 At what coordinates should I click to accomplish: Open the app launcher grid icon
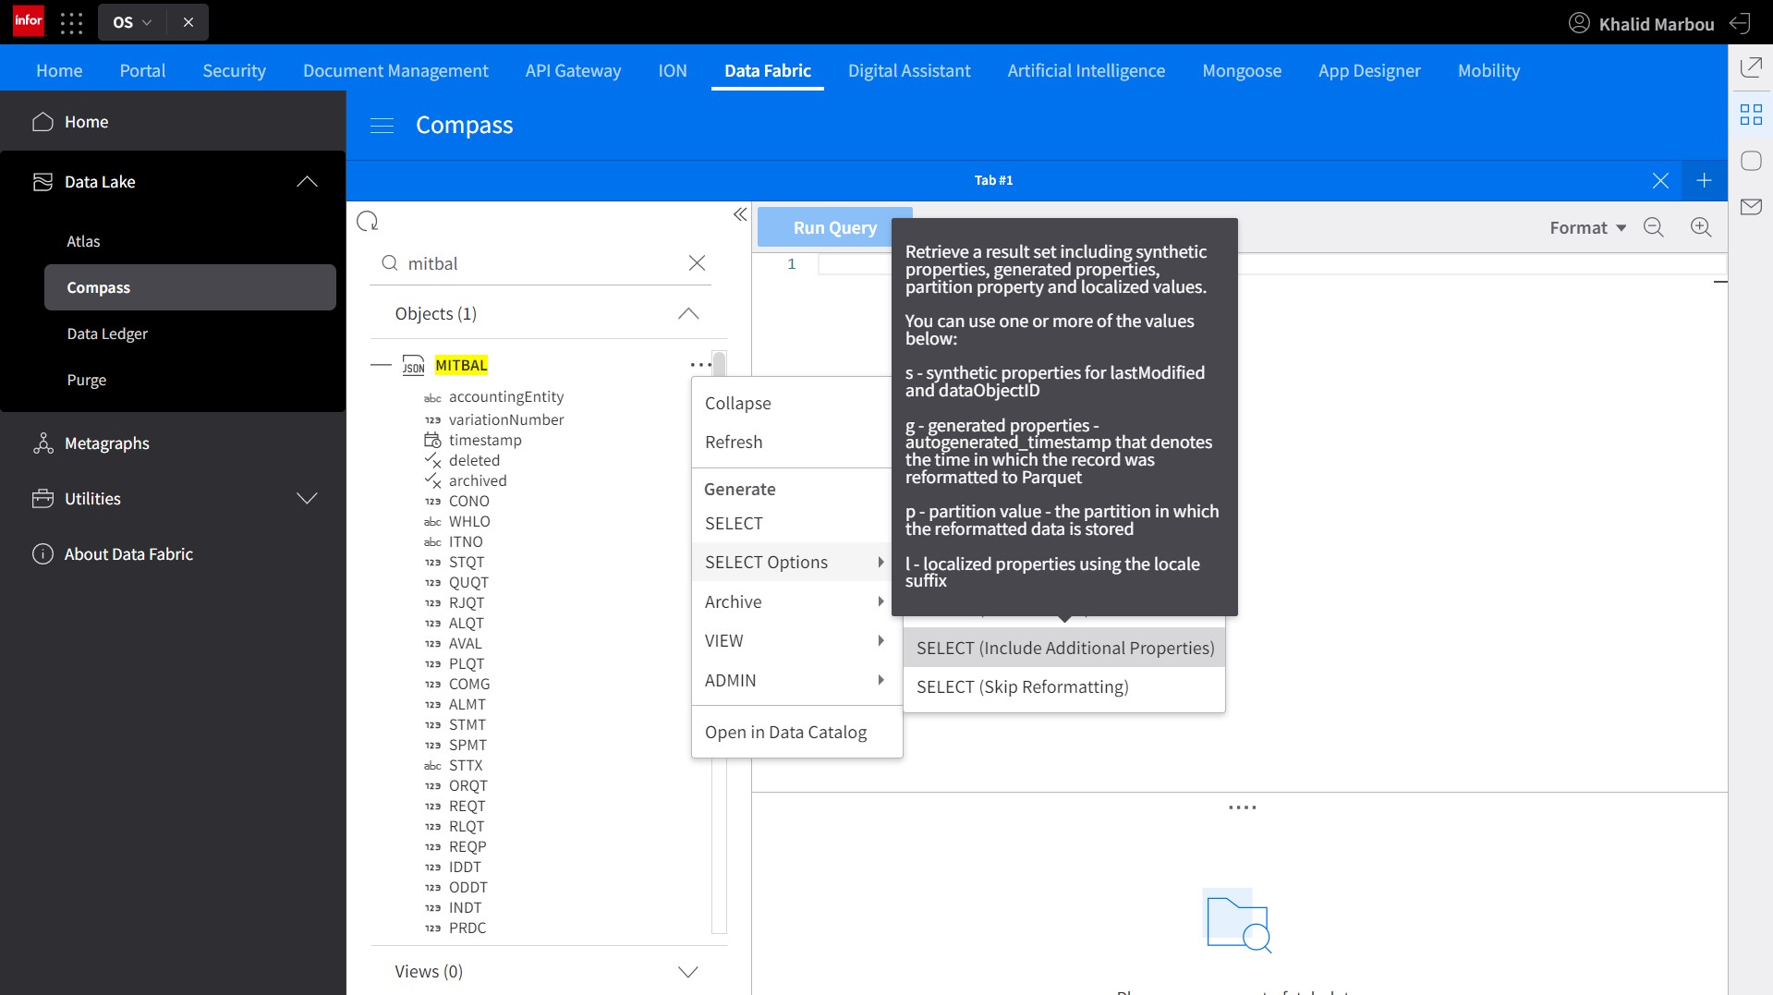(x=71, y=22)
